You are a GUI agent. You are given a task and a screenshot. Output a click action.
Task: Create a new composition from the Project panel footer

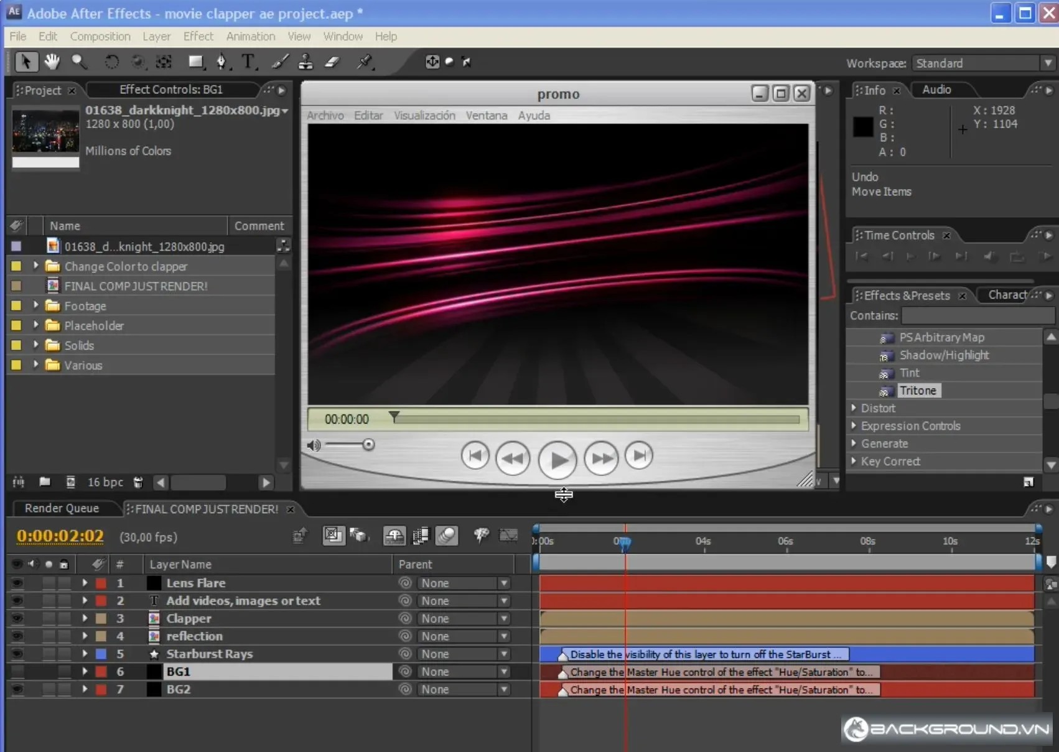(70, 482)
